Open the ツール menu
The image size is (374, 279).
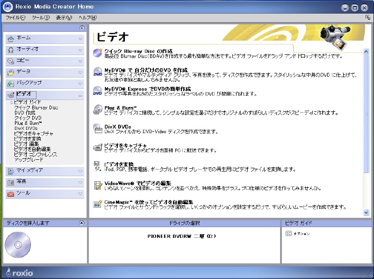coord(40,17)
